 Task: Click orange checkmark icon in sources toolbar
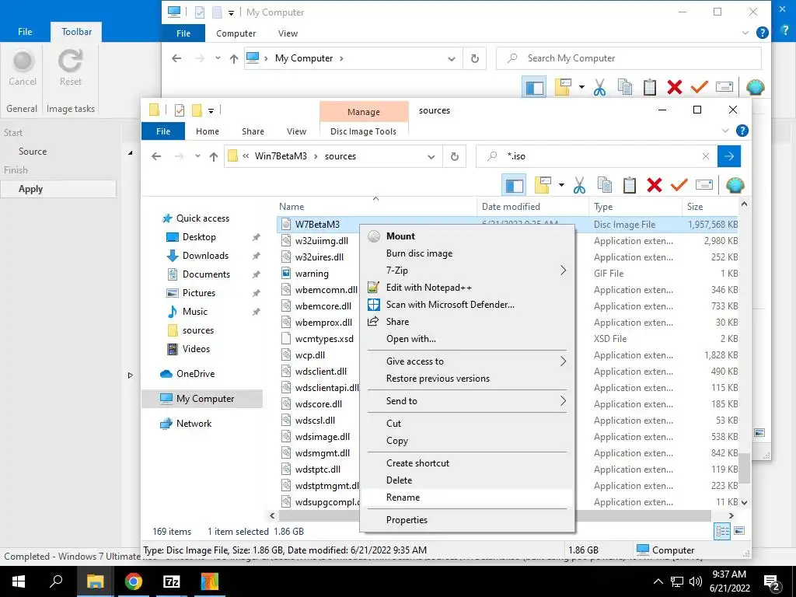pos(679,185)
